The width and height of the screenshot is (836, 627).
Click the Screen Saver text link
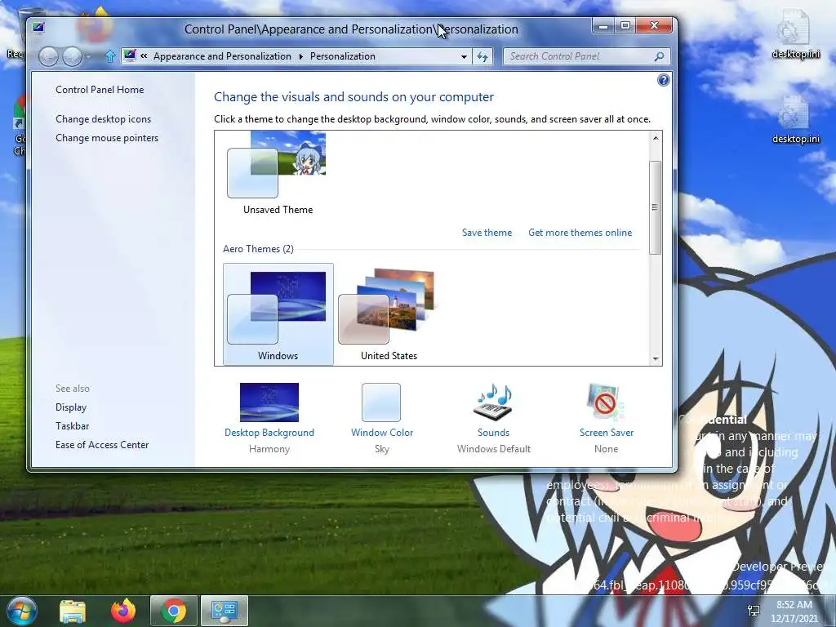click(x=607, y=433)
